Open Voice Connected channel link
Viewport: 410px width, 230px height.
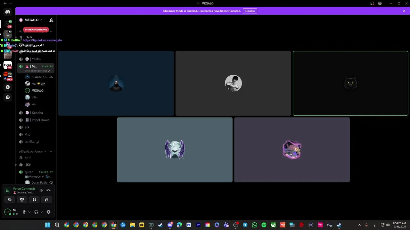click(24, 193)
